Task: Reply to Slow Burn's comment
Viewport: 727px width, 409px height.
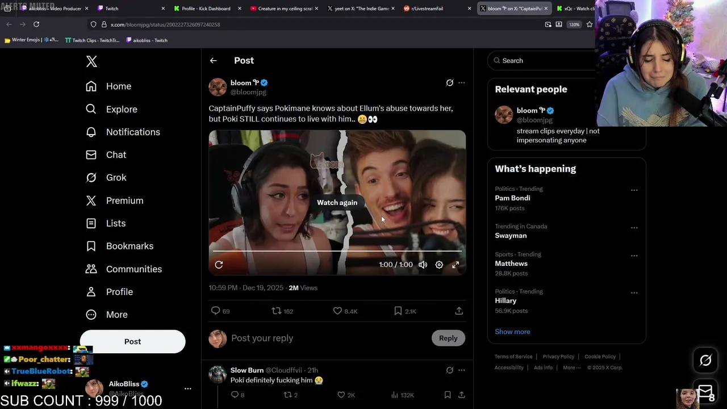Action: pyautogui.click(x=237, y=395)
